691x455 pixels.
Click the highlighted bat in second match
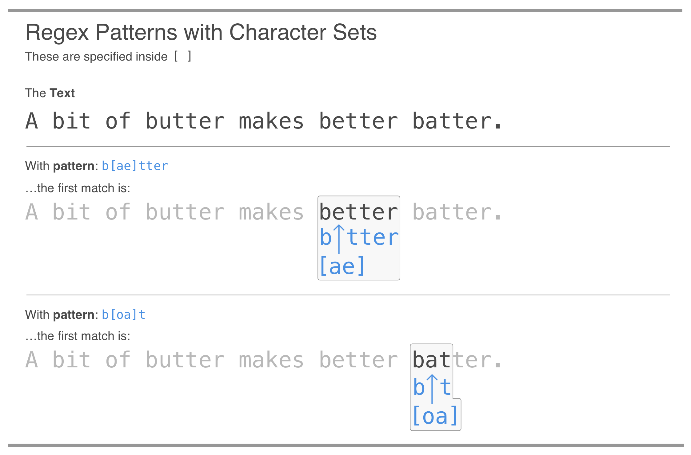point(431,360)
